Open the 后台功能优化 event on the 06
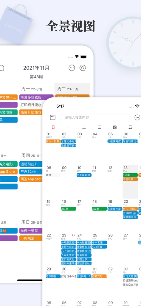This screenshot has height=306, width=141. [130, 141]
